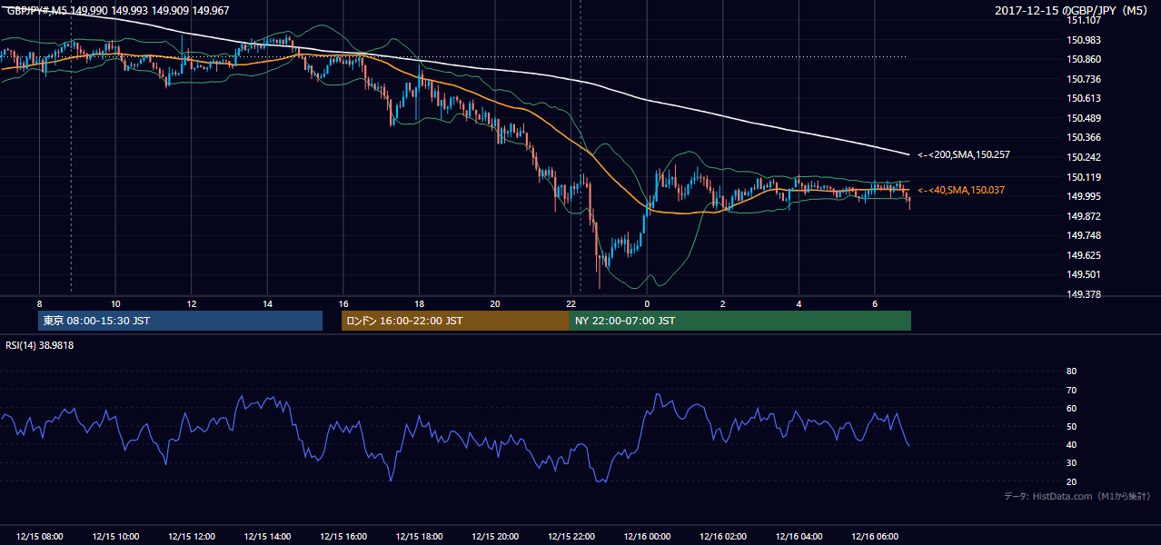Click price axis label 149.378
Image resolution: width=1161 pixels, height=545 pixels.
(1084, 294)
